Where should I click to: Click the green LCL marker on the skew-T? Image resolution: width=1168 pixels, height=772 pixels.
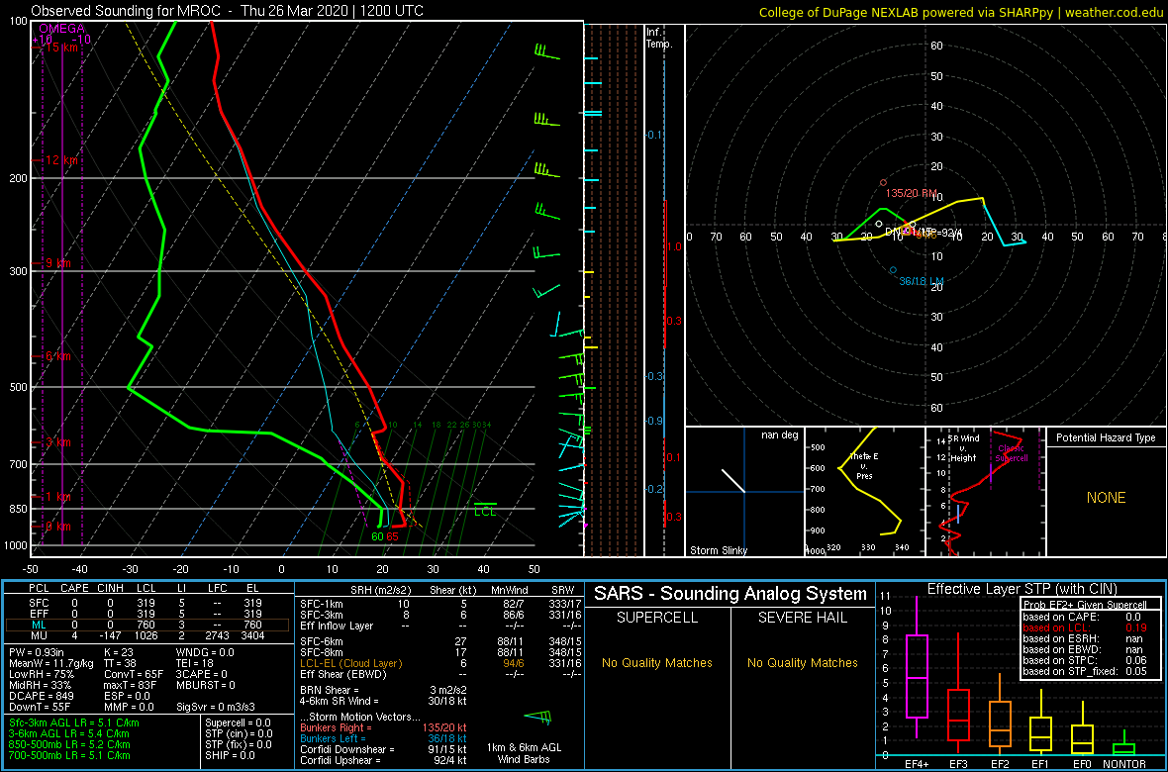485,508
